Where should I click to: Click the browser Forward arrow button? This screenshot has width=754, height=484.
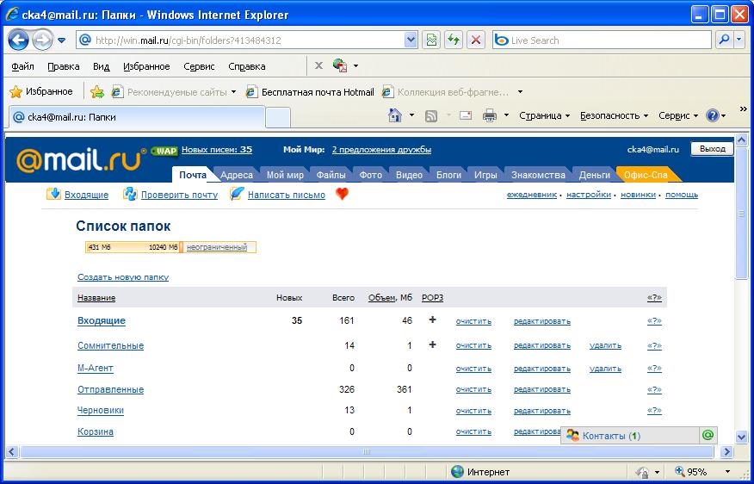(x=42, y=40)
